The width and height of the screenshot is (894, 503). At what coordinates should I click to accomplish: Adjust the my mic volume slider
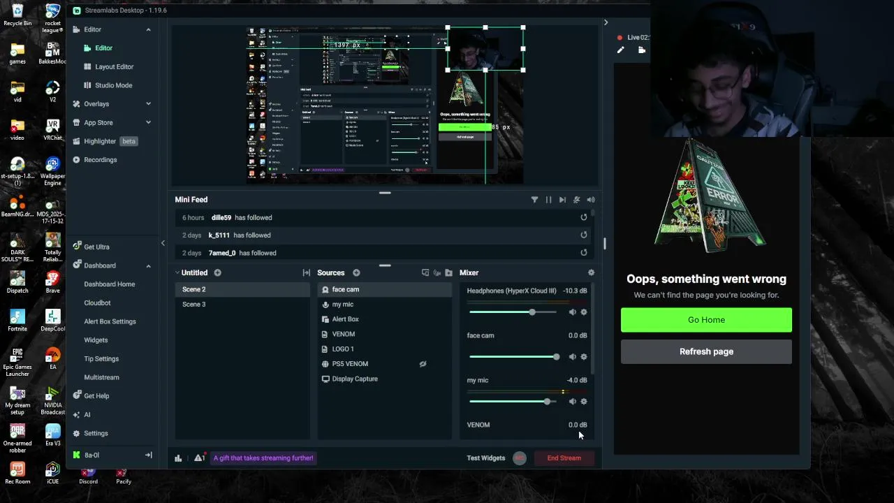(x=514, y=401)
